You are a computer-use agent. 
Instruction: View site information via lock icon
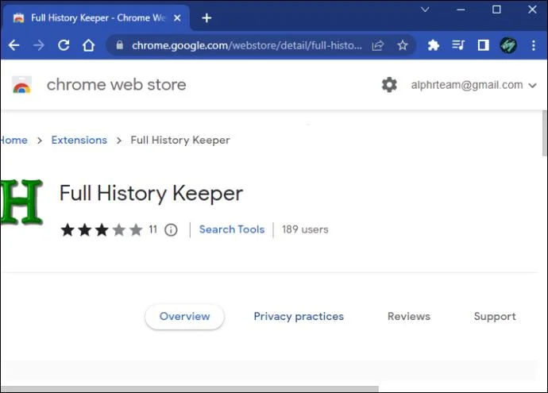(x=119, y=44)
